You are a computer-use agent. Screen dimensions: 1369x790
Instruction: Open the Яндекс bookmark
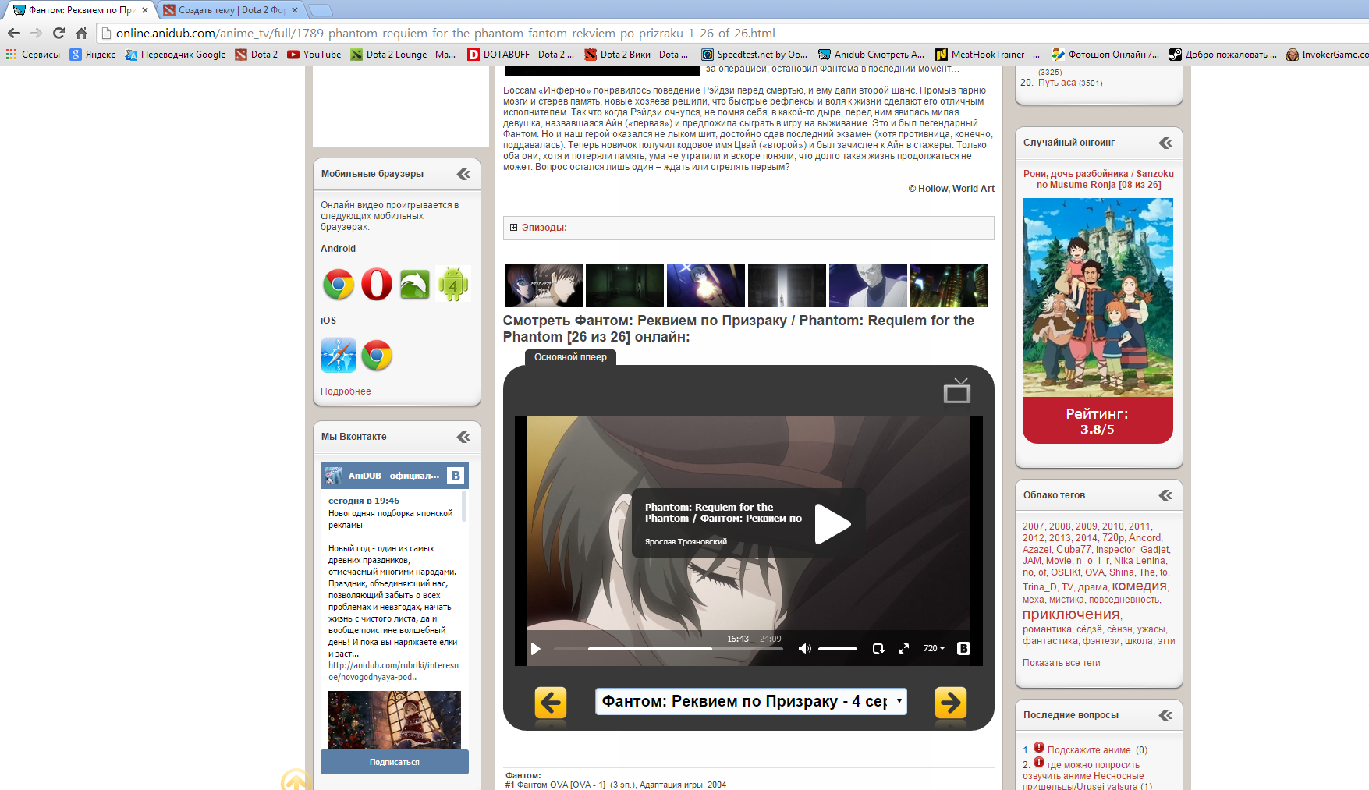[93, 55]
